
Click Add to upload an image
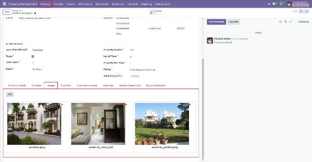coord(10,94)
